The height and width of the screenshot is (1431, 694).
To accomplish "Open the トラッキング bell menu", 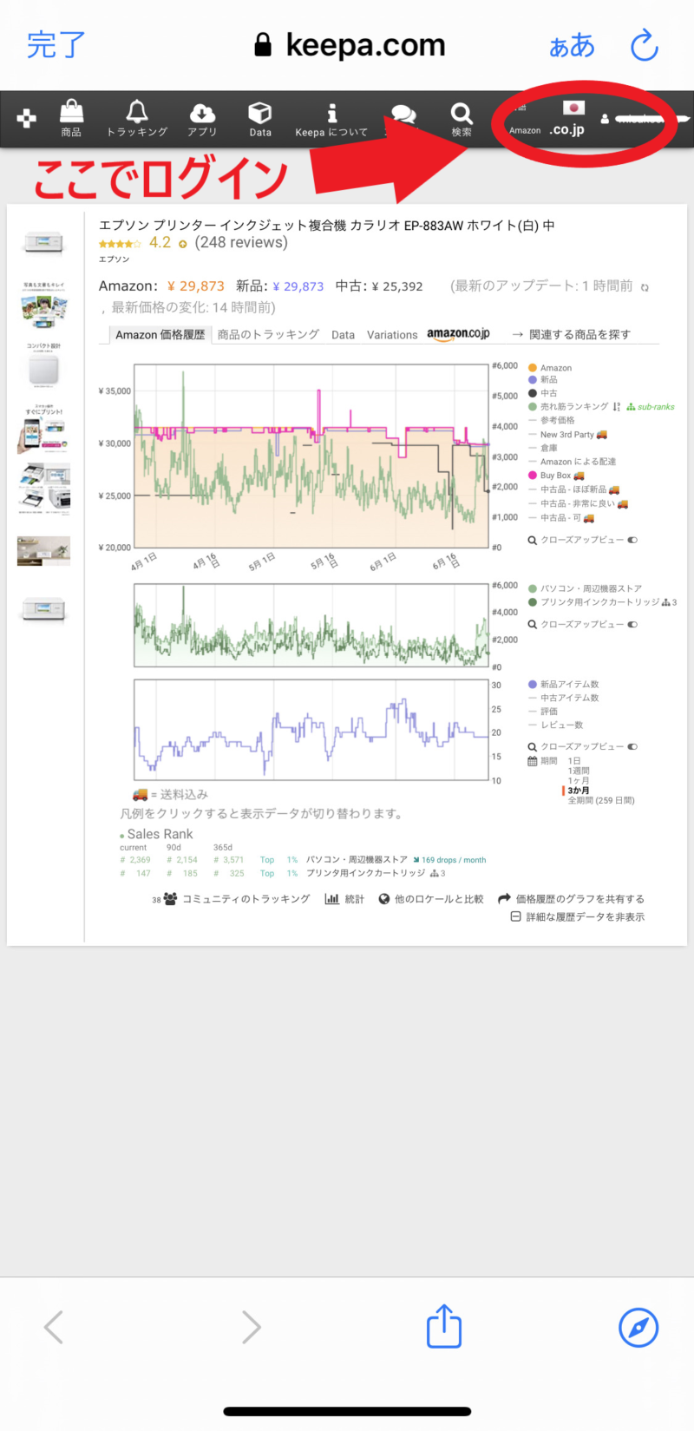I will tap(137, 118).
